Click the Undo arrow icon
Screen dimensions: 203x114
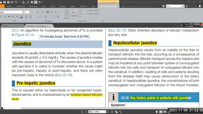tap(16, 2)
